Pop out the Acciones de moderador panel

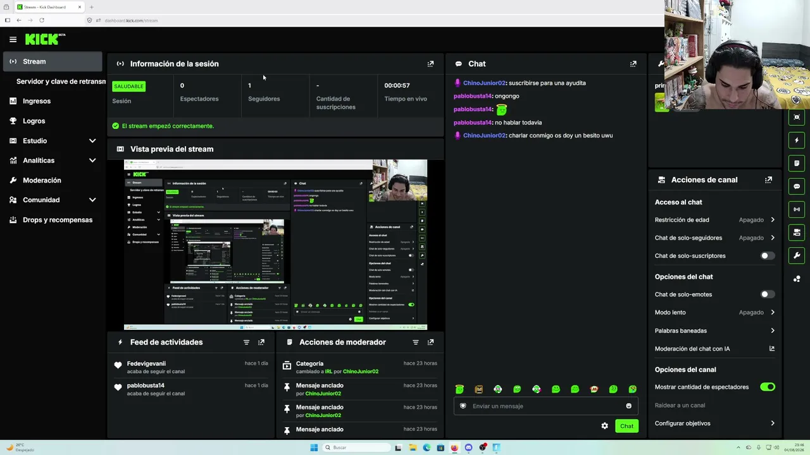click(x=430, y=342)
